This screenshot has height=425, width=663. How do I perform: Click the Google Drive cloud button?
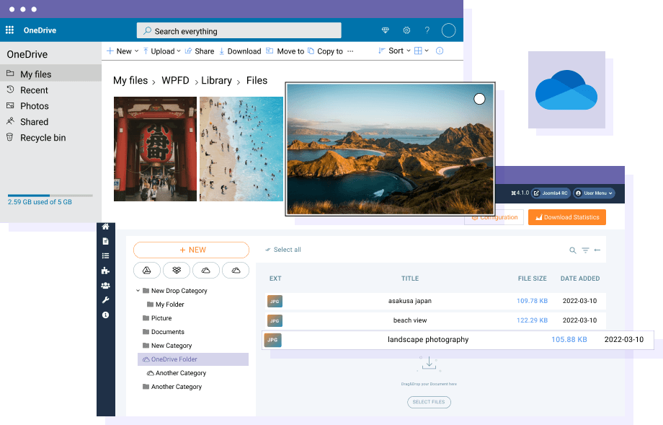point(147,270)
